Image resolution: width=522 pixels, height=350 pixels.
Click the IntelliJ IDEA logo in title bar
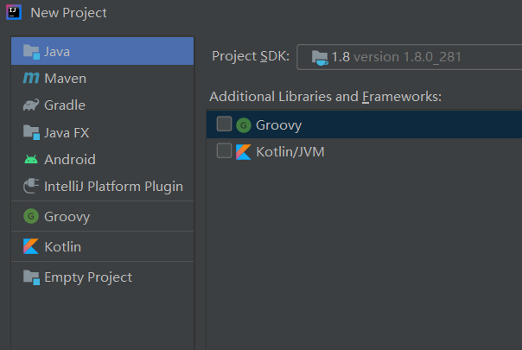tap(14, 12)
